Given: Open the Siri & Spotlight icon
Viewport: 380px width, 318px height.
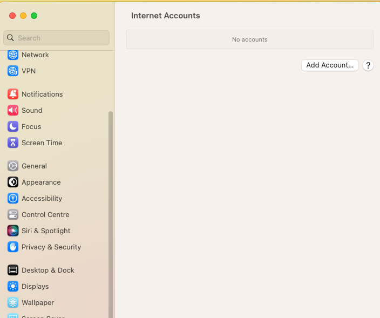Looking at the screenshot, I should (13, 231).
